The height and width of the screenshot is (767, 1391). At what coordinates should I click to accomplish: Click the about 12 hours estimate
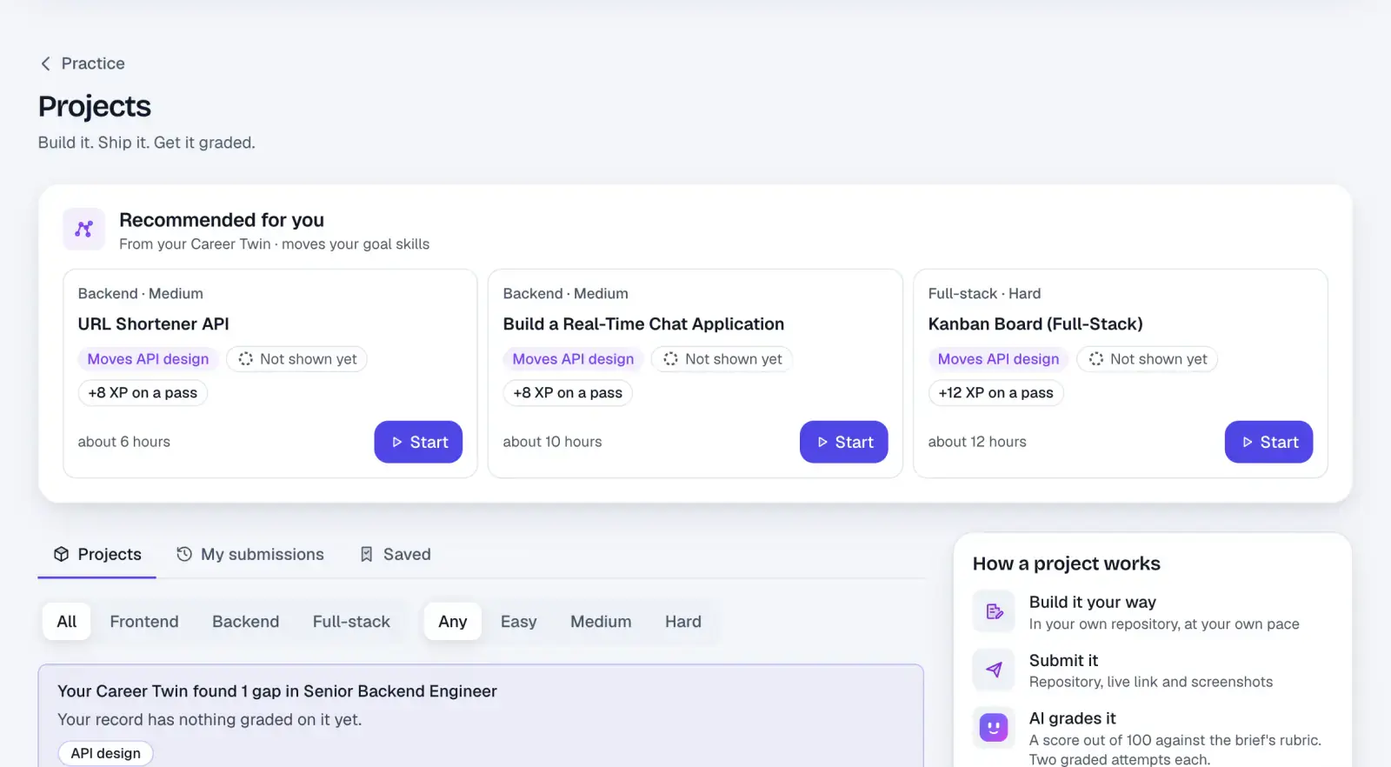pos(977,442)
